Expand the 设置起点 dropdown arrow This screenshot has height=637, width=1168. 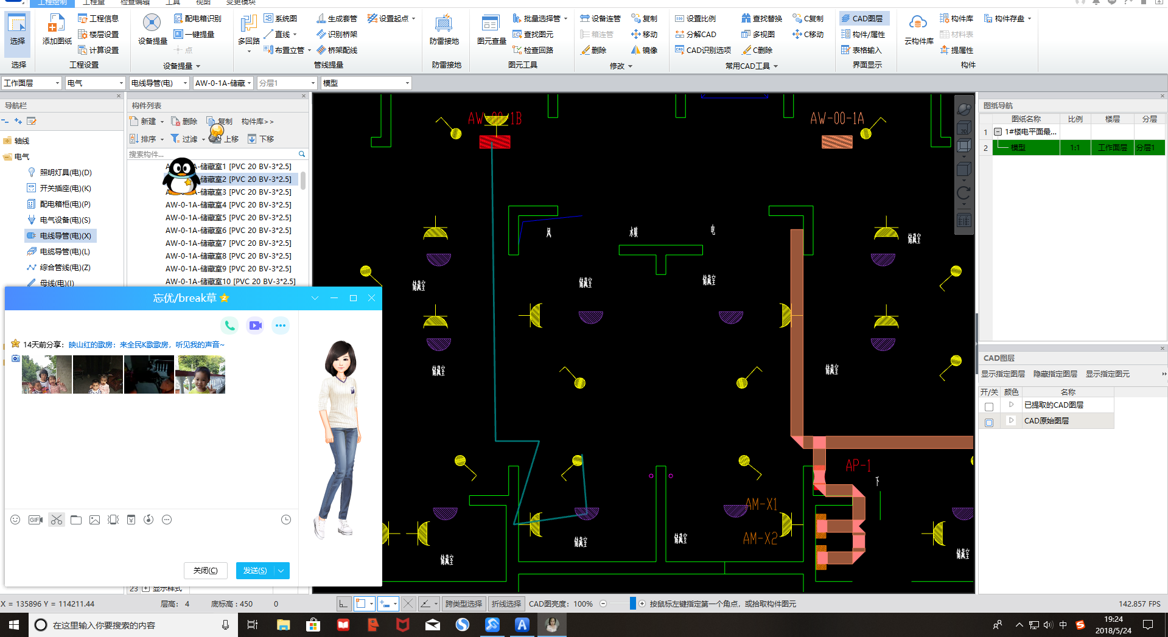(413, 19)
